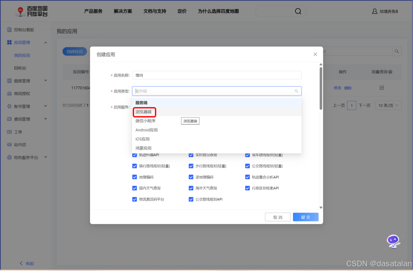Click the 收起 collapse arrow icon
The height and width of the screenshot is (271, 413).
pyautogui.click(x=21, y=263)
